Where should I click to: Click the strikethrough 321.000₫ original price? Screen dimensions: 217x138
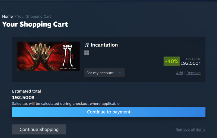click(193, 59)
